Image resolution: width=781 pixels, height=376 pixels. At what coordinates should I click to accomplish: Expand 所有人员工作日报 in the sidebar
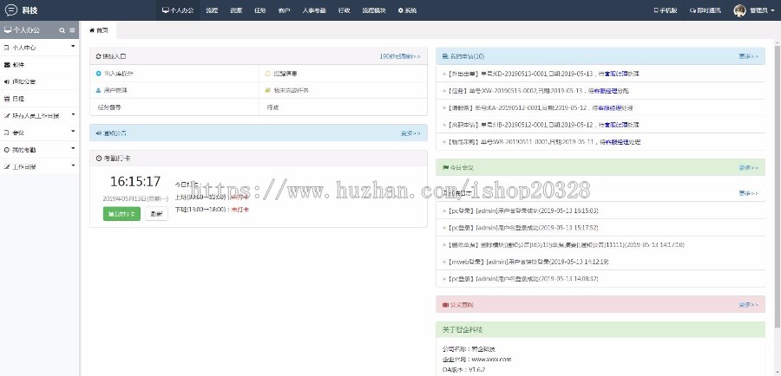pyautogui.click(x=39, y=115)
